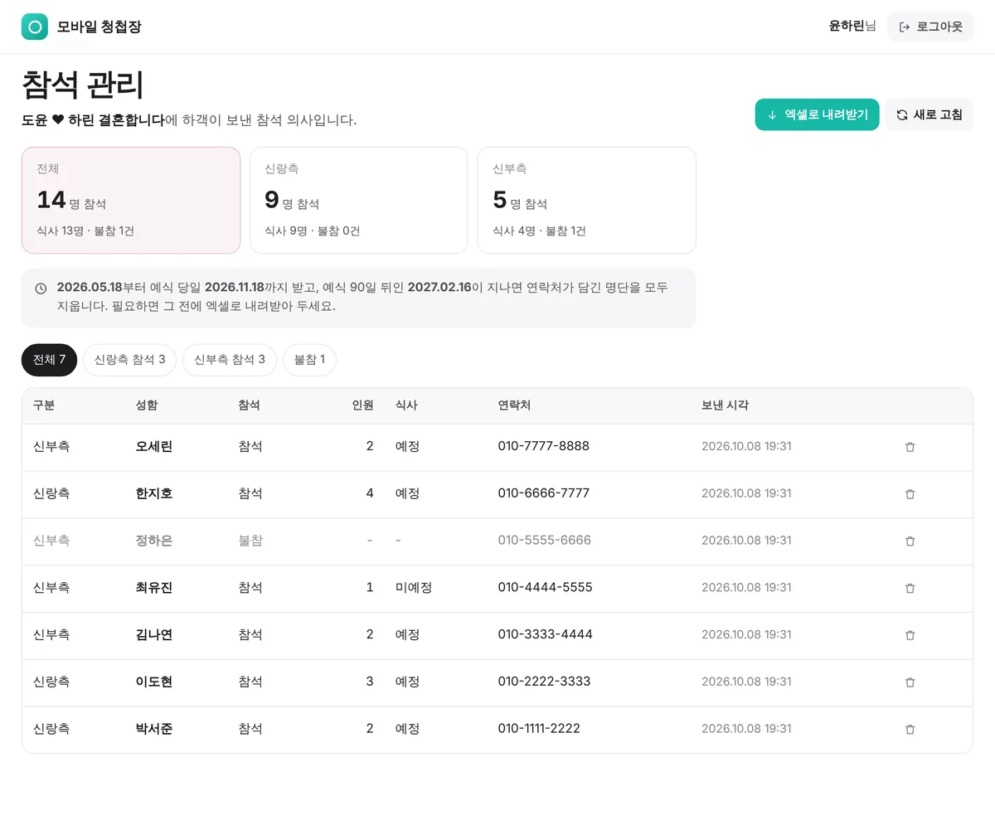Click the 불참 status in 정하은 row
Screen dimensions: 995x825
[250, 541]
